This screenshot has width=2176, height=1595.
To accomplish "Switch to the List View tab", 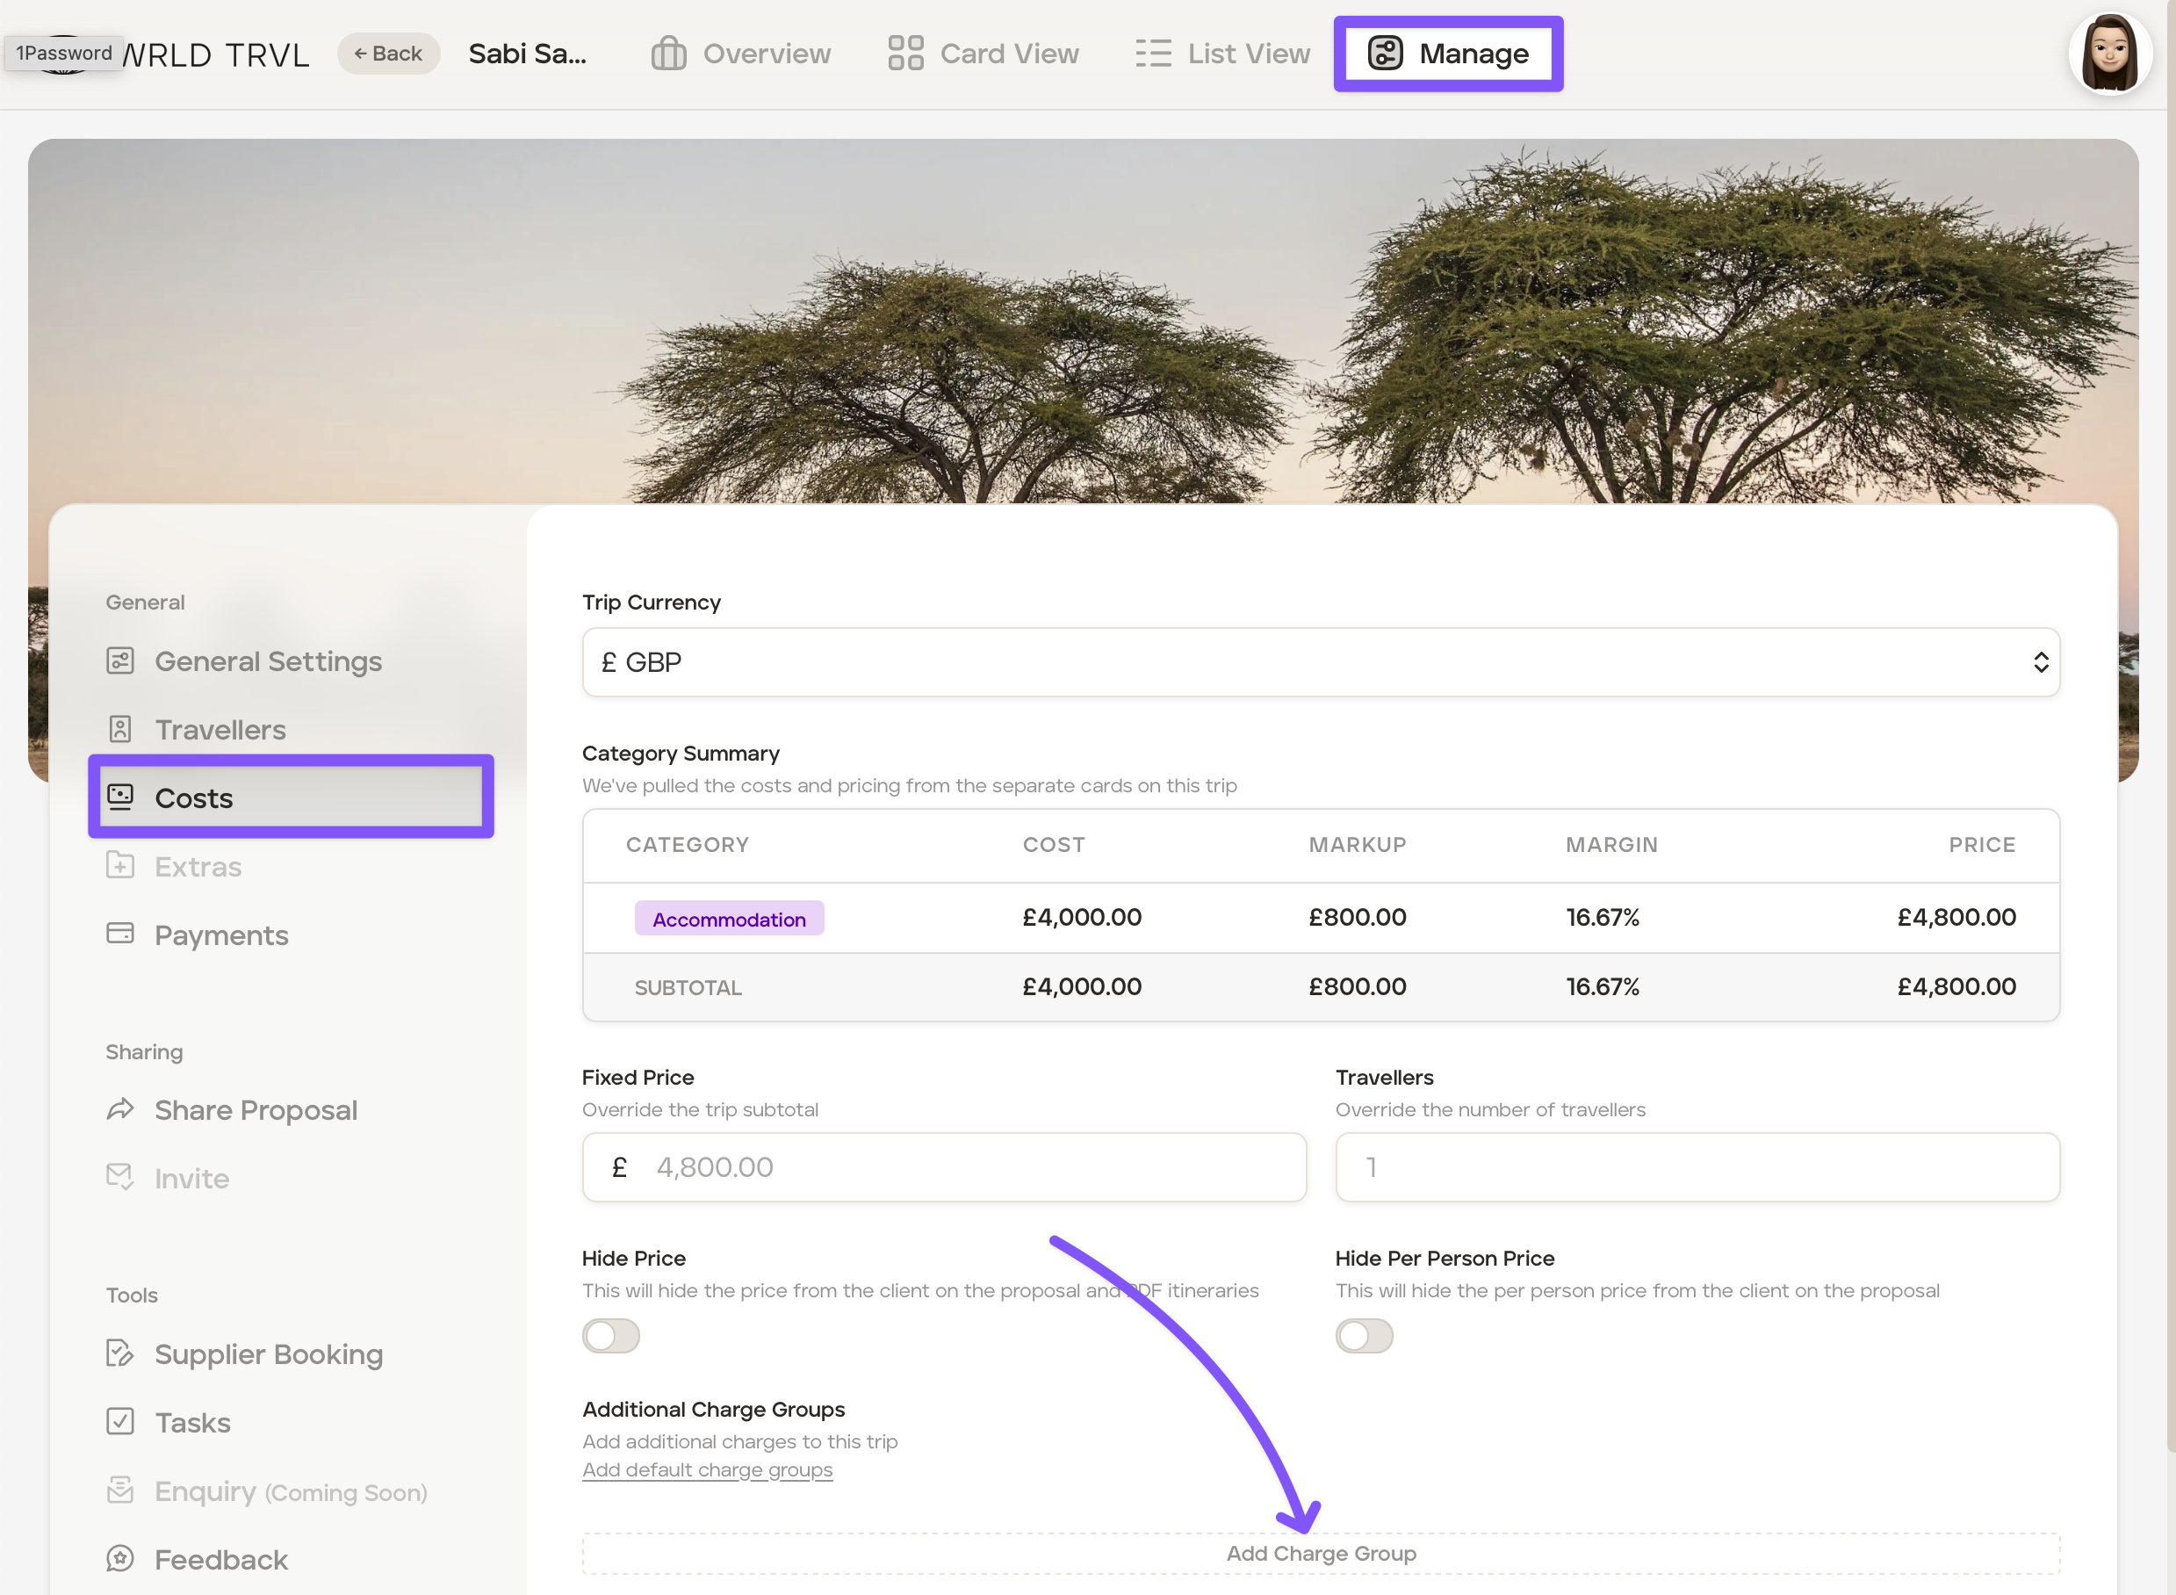I will 1222,54.
